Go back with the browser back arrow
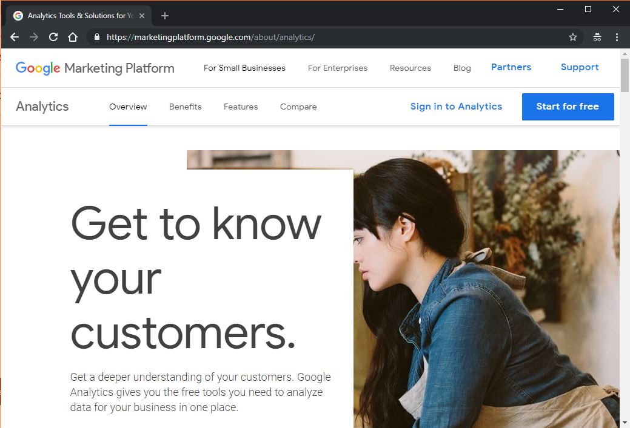Viewport: 630px width, 428px height. (15, 37)
